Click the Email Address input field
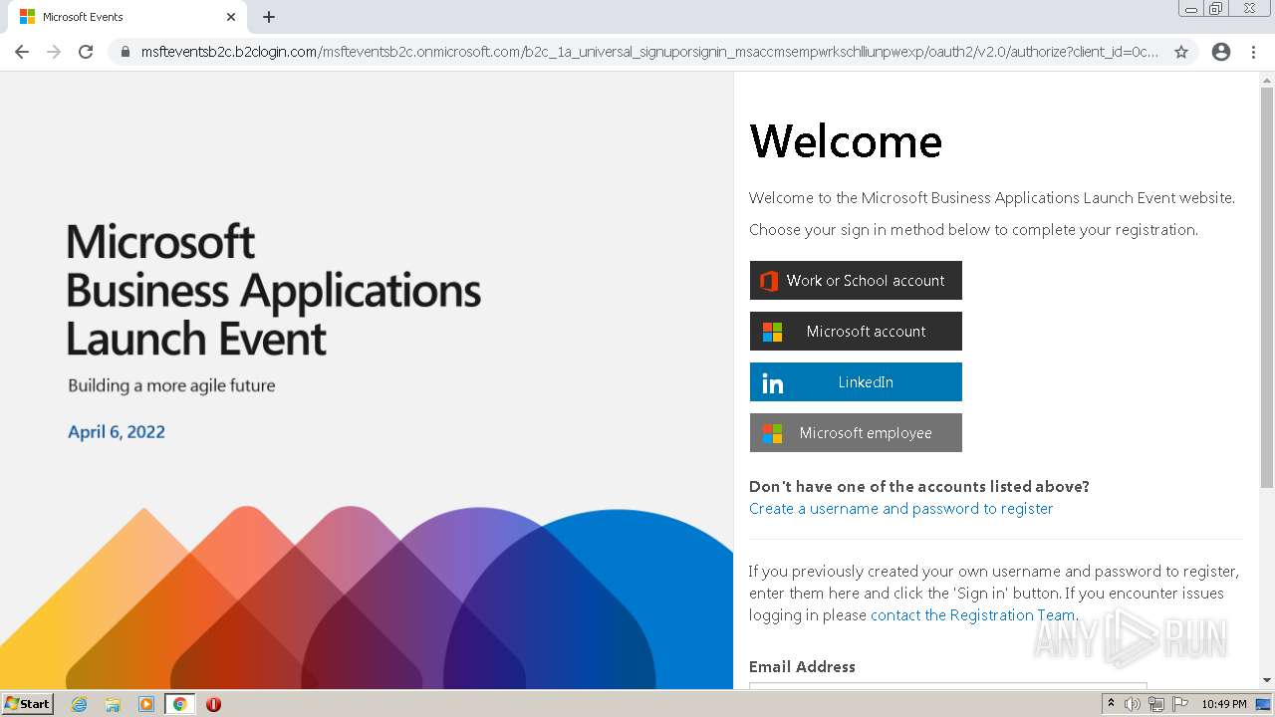The height and width of the screenshot is (717, 1275). coord(948,685)
